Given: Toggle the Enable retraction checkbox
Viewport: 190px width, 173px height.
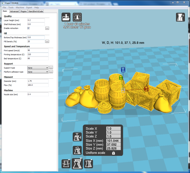Looking at the screenshot, I should point(28,28).
